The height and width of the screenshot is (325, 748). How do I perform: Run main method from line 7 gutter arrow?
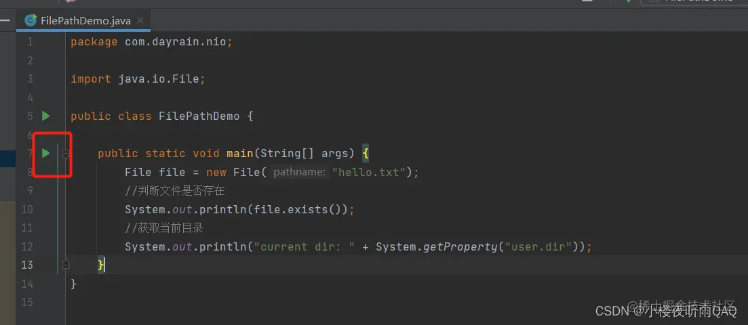click(x=45, y=153)
